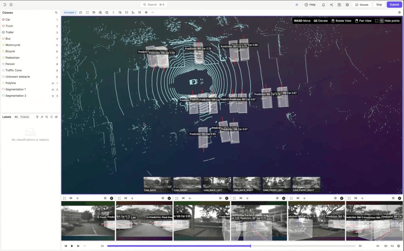Switch Labels panel to the All tab
Screen dimensions: 404x251
point(16,117)
